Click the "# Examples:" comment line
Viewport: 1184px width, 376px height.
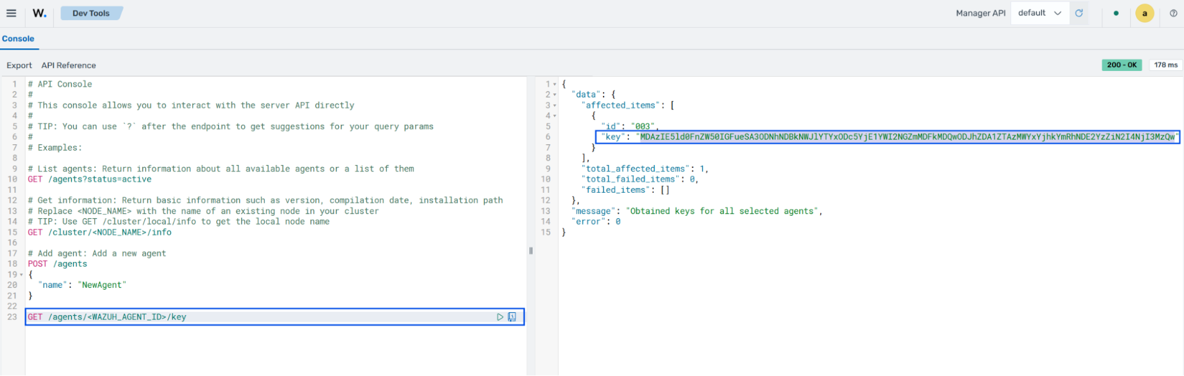pyautogui.click(x=55, y=147)
